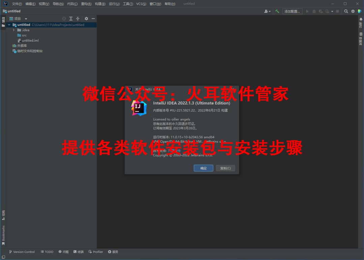The width and height of the screenshot is (364, 260).
Task: Click the Stop process square icon
Action: click(x=337, y=11)
